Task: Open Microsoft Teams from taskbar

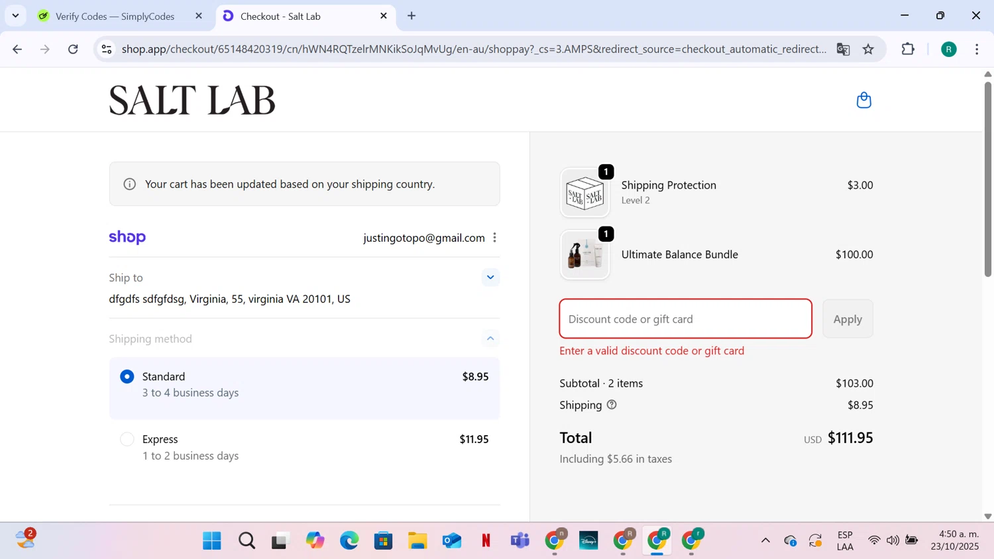Action: pos(520,540)
